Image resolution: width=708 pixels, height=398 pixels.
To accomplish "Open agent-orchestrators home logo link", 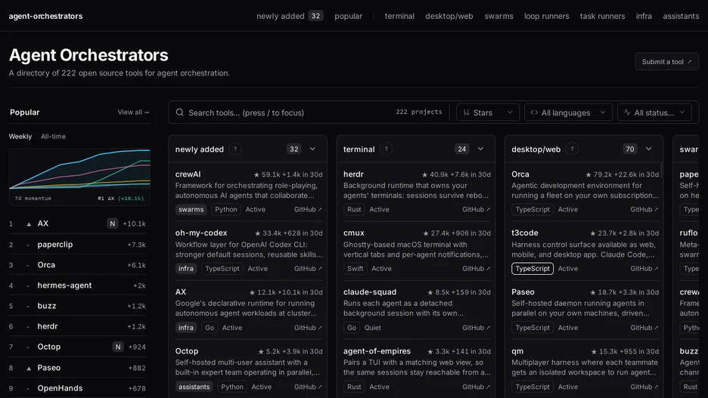I will pos(45,16).
